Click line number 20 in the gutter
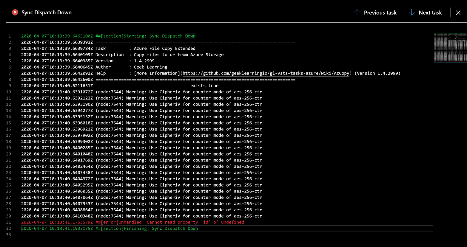This screenshot has height=247, width=467. 9,154
